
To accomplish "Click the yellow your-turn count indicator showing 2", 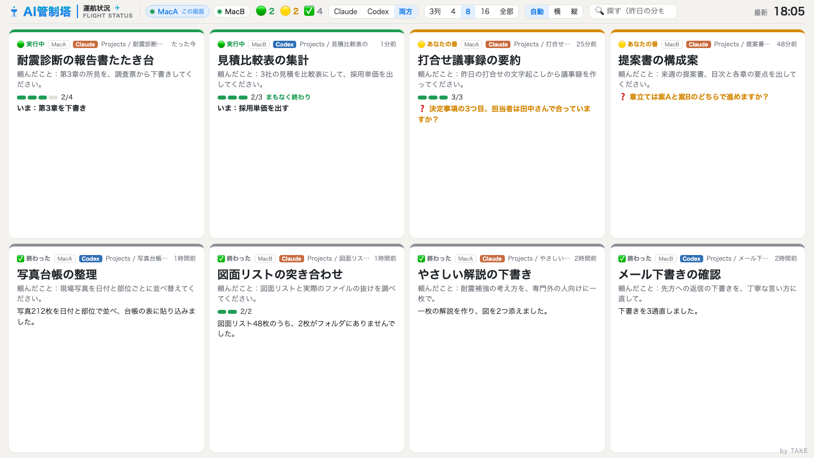I will (x=289, y=11).
